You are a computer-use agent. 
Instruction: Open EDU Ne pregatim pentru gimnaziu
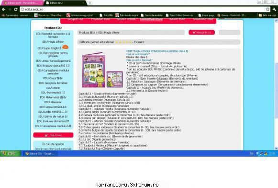pos(53,54)
